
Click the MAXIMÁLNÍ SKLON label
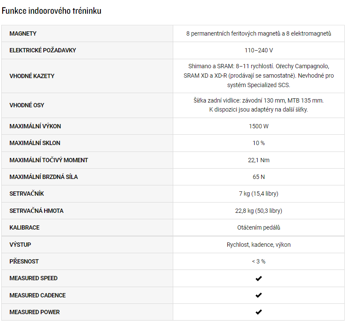pyautogui.click(x=35, y=143)
